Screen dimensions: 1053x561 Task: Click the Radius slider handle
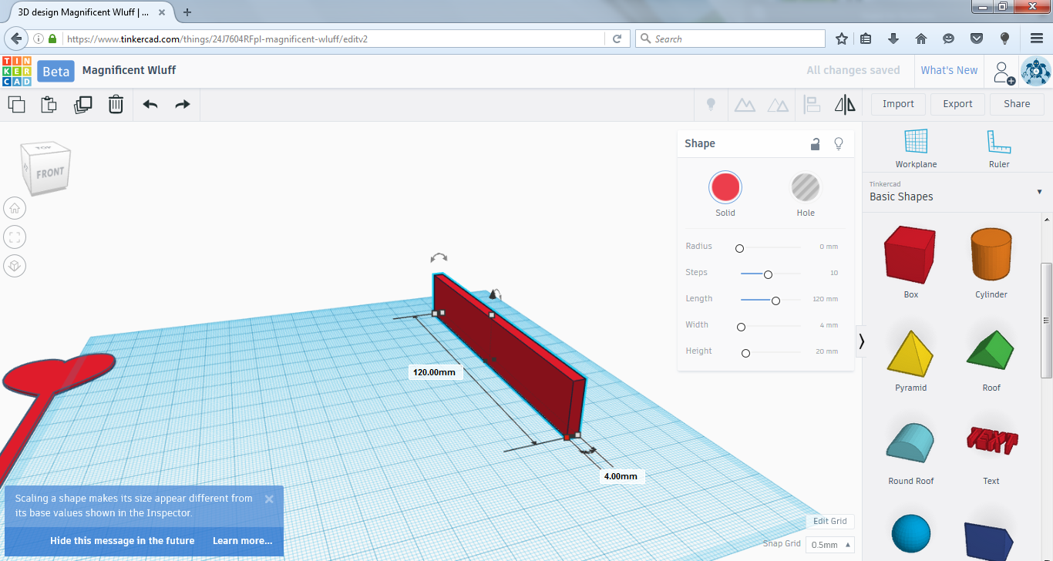click(x=739, y=248)
